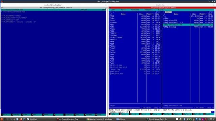Select the /root directory in the left panel
216x121 pixels.
tap(135, 48)
